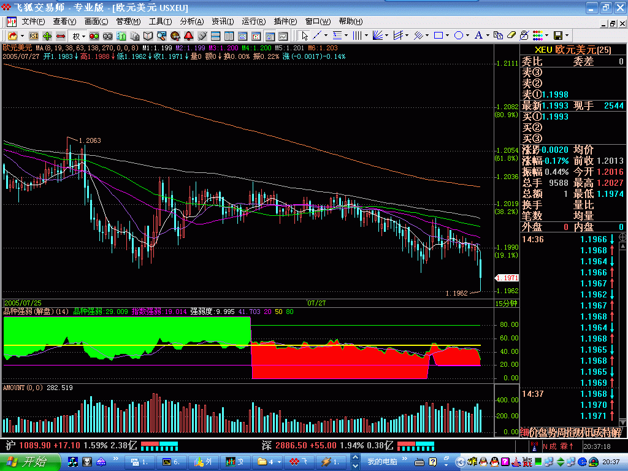
Task: Click the scrolling news ticker text
Action: point(570,432)
